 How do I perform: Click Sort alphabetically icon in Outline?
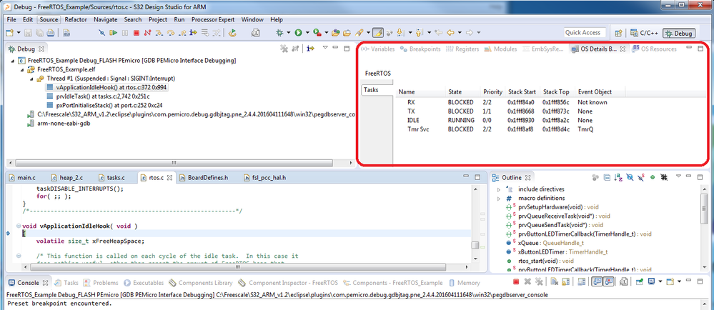(x=619, y=178)
